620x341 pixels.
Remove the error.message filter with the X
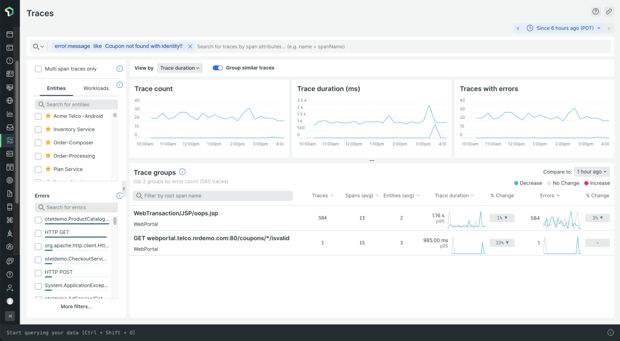pyautogui.click(x=190, y=47)
